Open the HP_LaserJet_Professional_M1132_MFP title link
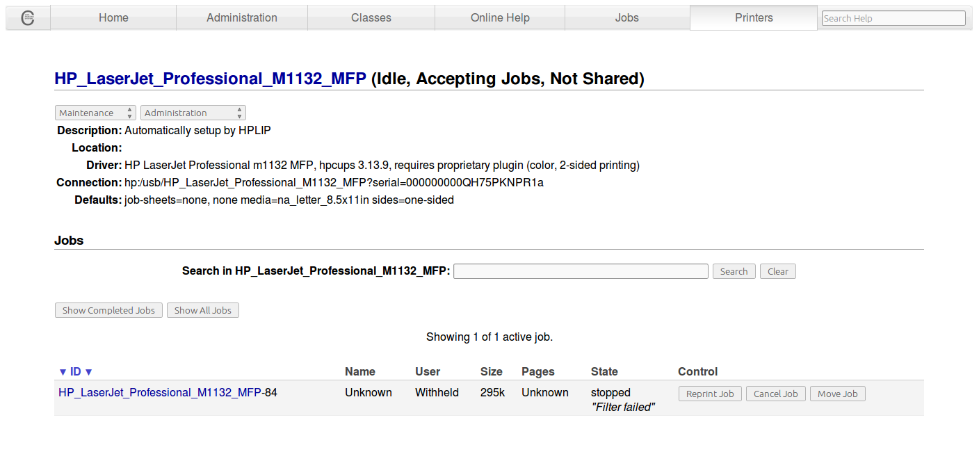Screen dimensions: 979x452 click(x=210, y=79)
